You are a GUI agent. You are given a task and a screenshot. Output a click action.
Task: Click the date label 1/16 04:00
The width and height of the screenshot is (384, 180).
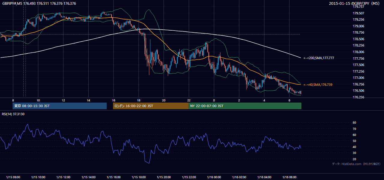[264, 177]
